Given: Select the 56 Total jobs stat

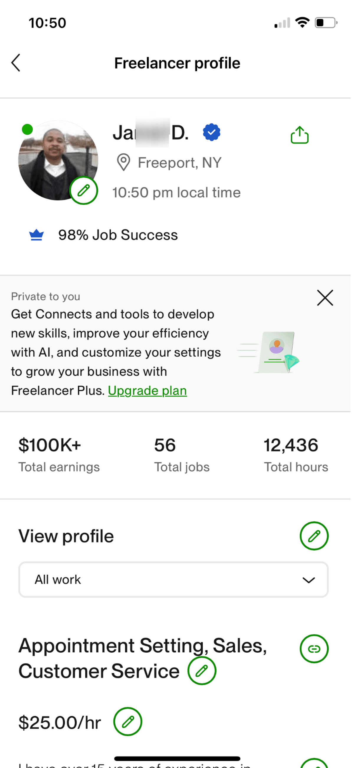Looking at the screenshot, I should coord(182,454).
